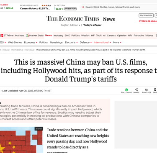Open the Careers section
This screenshot has height=153, width=157.
[x=111, y=36]
